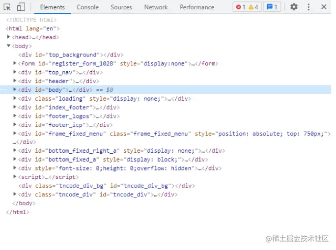The width and height of the screenshot is (336, 250).
Task: Close the DevTools panel
Action: pos(324,7)
